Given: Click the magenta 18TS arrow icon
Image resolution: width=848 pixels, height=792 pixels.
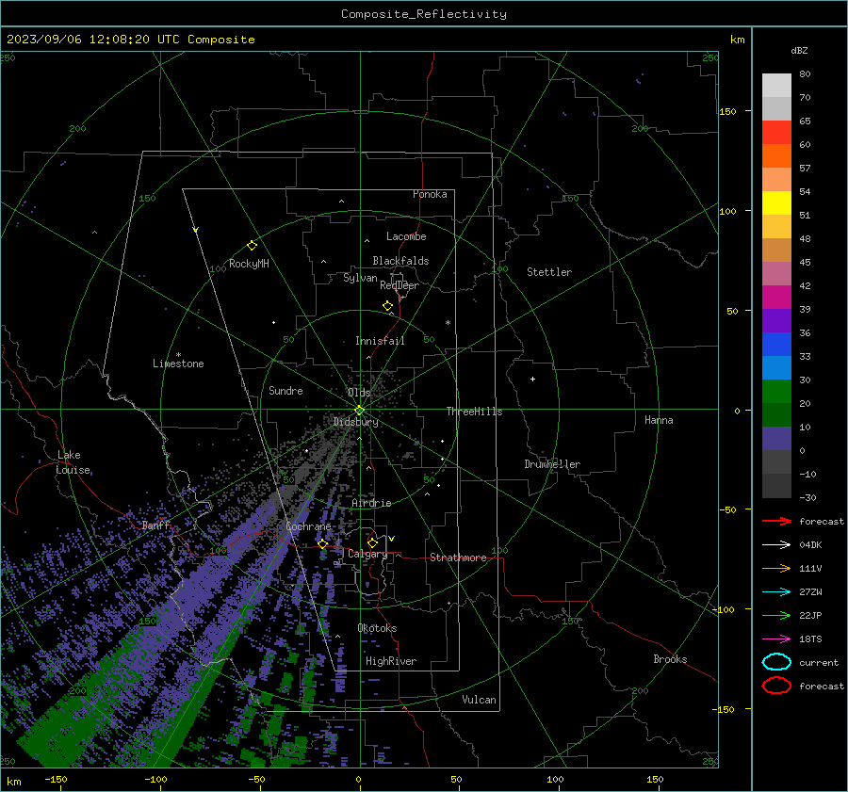Looking at the screenshot, I should (x=776, y=639).
